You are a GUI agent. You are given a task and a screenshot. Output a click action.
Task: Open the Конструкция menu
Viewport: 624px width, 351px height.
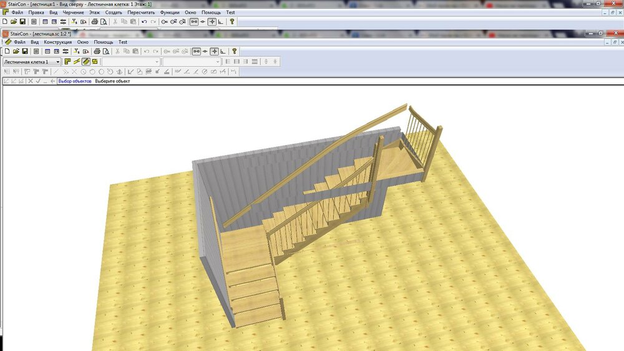pyautogui.click(x=57, y=42)
